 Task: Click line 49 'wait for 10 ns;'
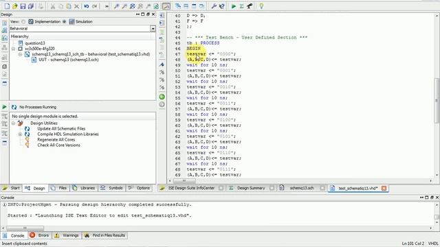(207, 65)
